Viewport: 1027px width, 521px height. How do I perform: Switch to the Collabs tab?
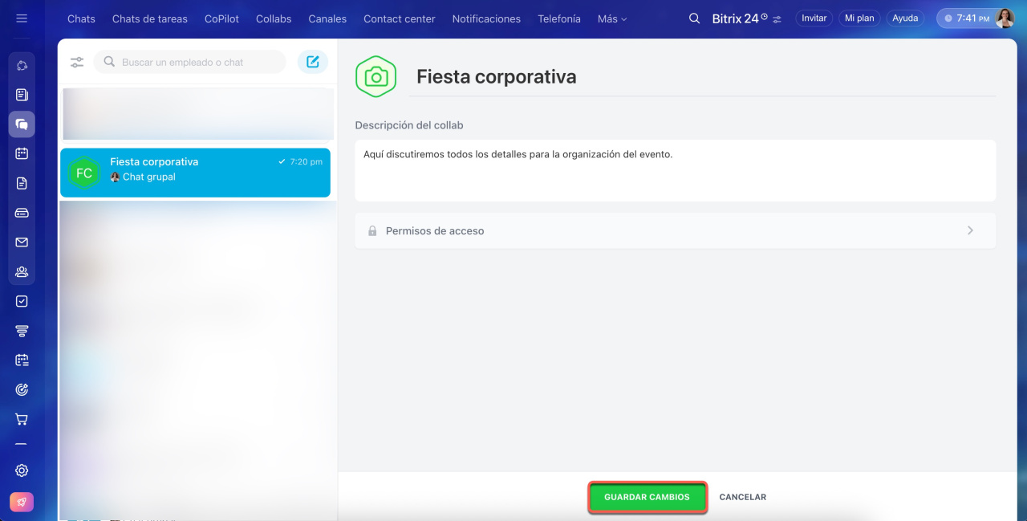coord(274,18)
